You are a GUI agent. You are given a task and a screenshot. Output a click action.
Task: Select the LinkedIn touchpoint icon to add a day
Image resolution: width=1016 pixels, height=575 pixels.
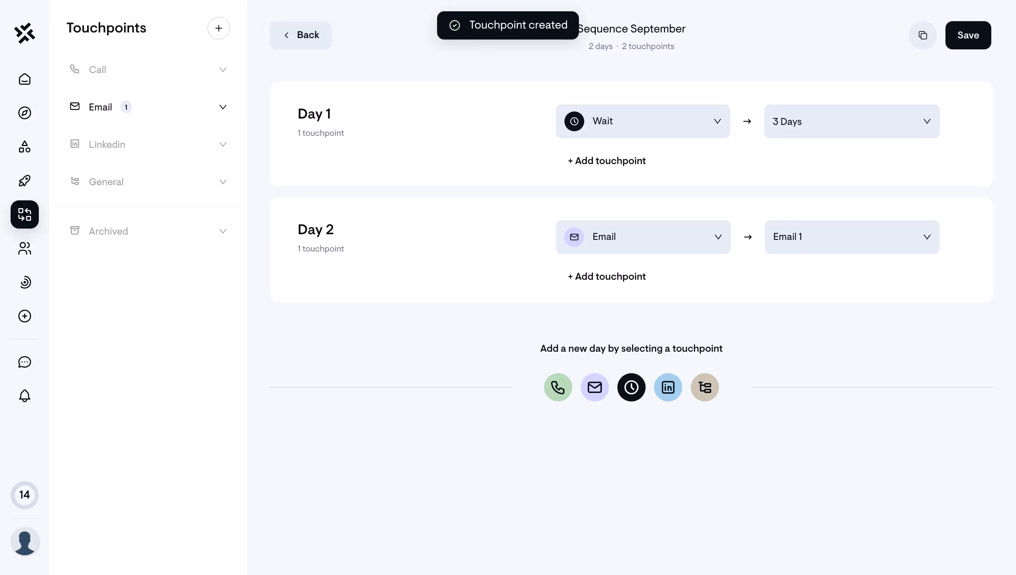tap(668, 387)
